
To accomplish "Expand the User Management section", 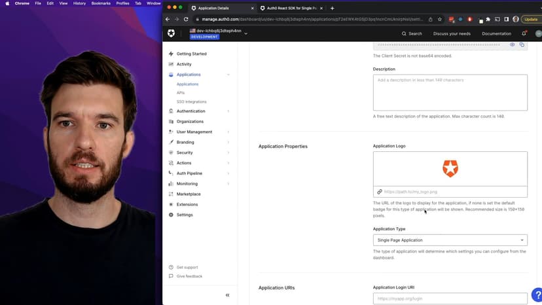I will (x=194, y=132).
